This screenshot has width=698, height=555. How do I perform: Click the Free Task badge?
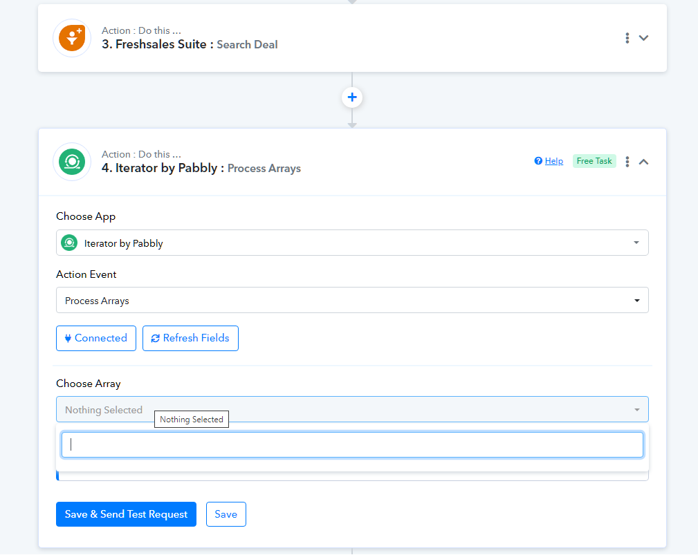594,161
